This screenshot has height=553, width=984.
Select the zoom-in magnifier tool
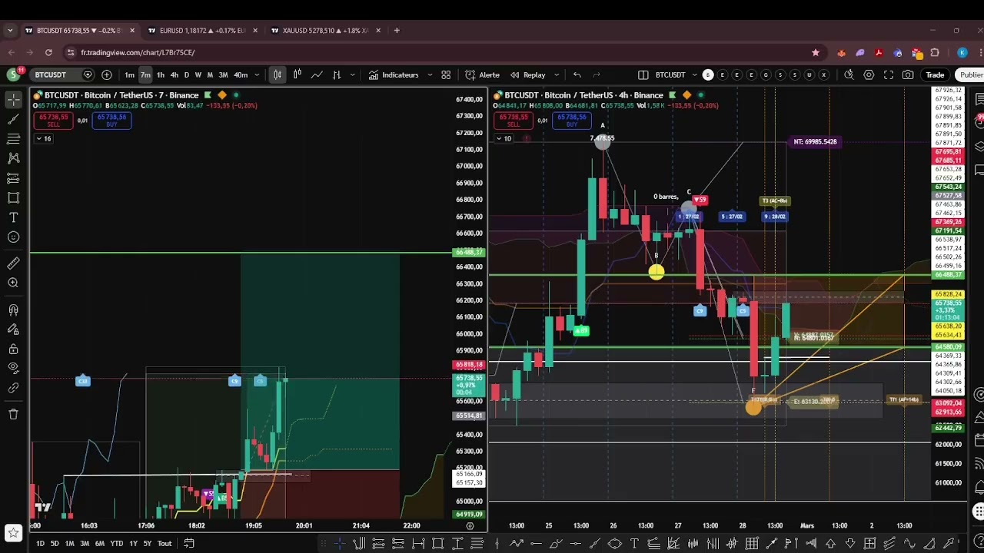coord(13,283)
